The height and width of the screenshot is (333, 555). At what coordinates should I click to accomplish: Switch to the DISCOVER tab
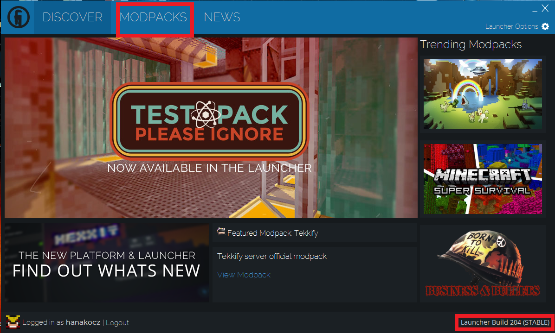click(x=72, y=17)
